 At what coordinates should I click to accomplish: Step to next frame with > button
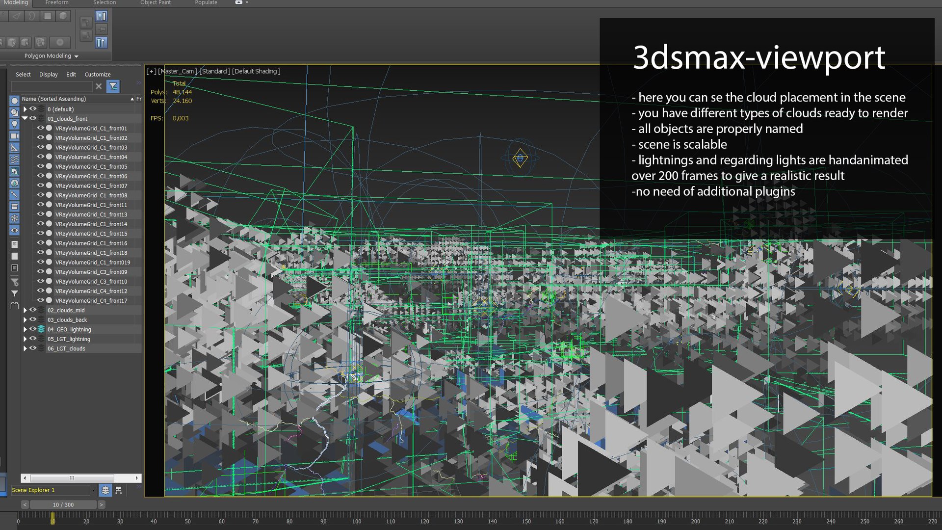click(101, 504)
